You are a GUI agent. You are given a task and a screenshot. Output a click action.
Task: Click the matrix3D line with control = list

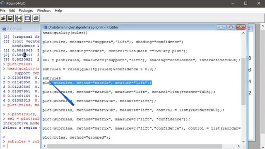point(133,111)
